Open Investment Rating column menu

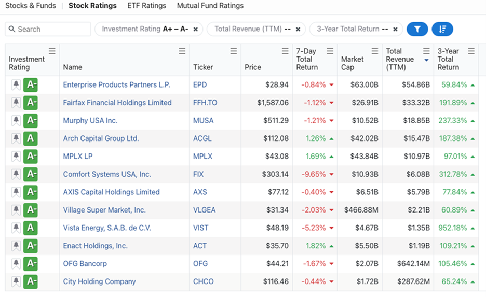click(x=52, y=51)
